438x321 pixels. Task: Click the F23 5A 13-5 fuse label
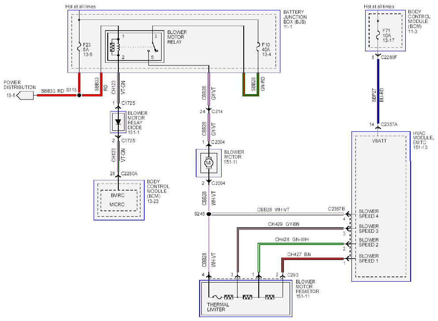87,50
